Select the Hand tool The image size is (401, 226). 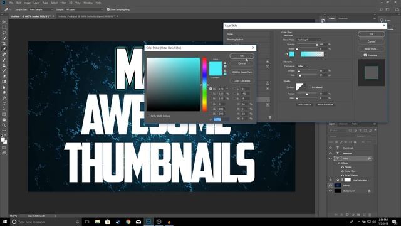[x=4, y=120]
